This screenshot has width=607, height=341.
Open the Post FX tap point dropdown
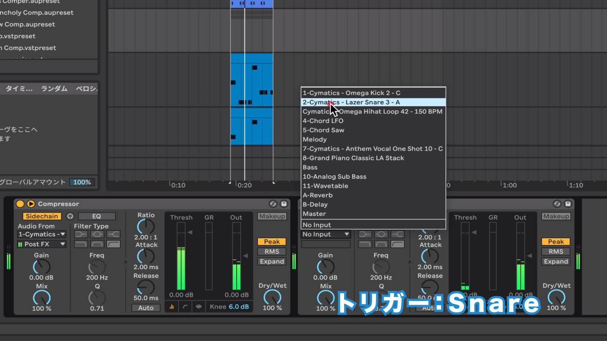(41, 244)
